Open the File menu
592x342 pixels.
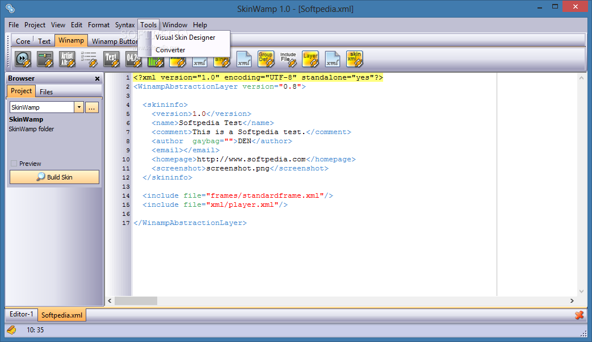tap(14, 25)
